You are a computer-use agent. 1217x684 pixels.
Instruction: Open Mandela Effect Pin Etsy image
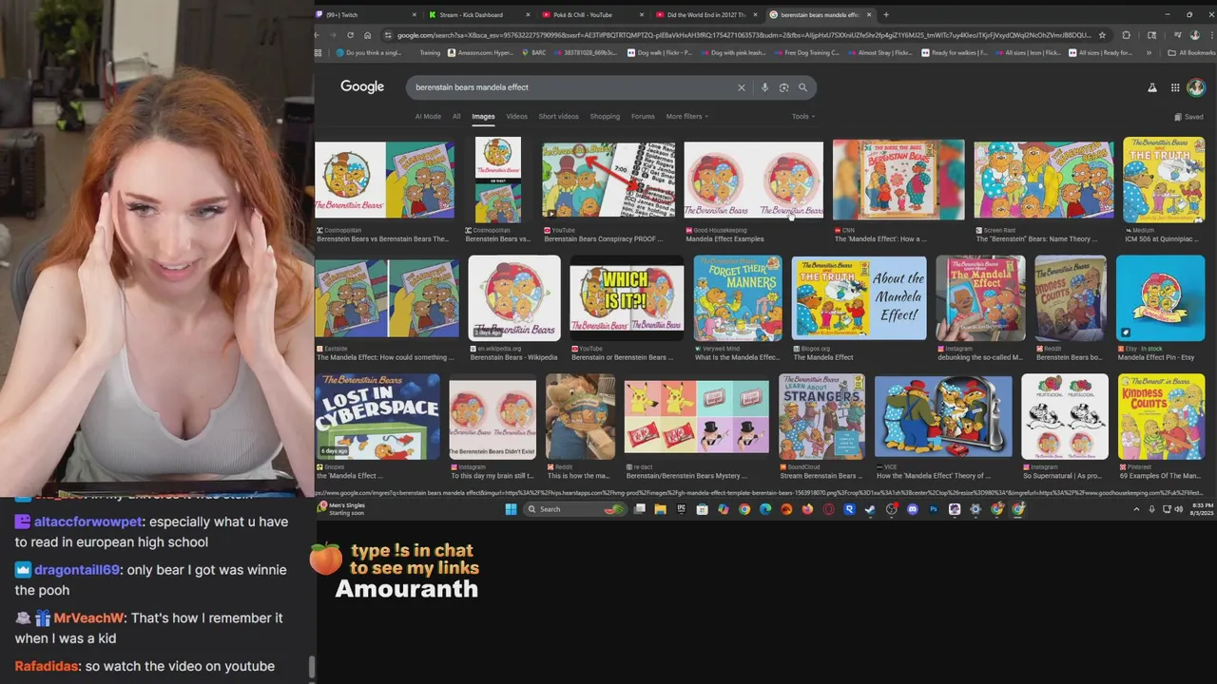[x=1161, y=298]
